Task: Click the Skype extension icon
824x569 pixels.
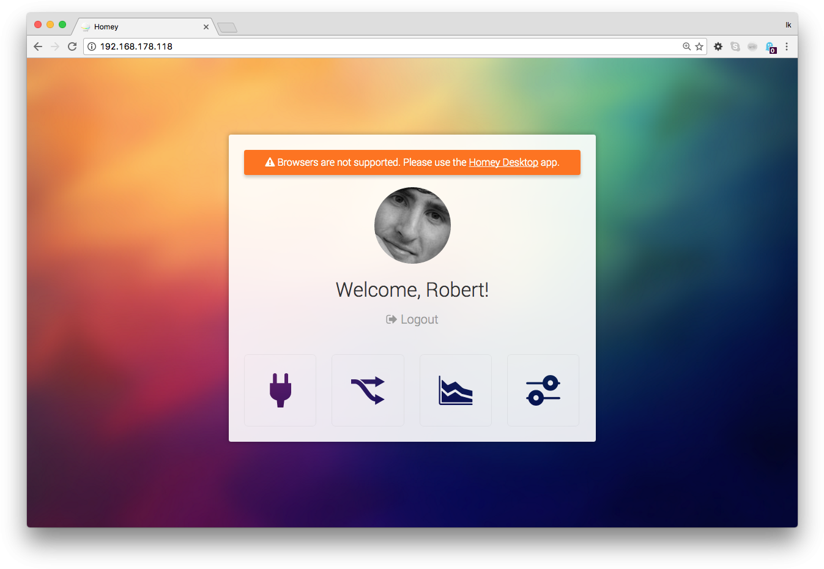Action: (735, 46)
